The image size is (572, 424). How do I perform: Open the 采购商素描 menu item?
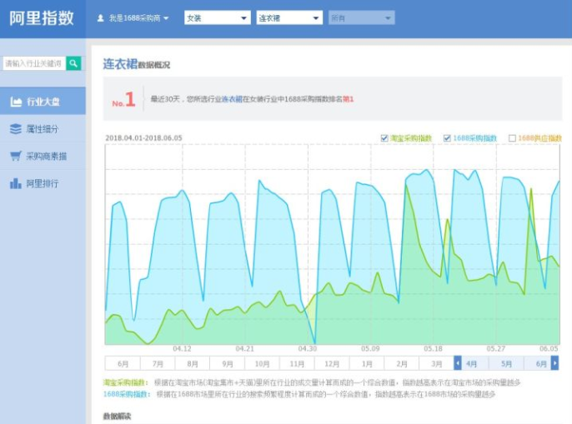43,156
